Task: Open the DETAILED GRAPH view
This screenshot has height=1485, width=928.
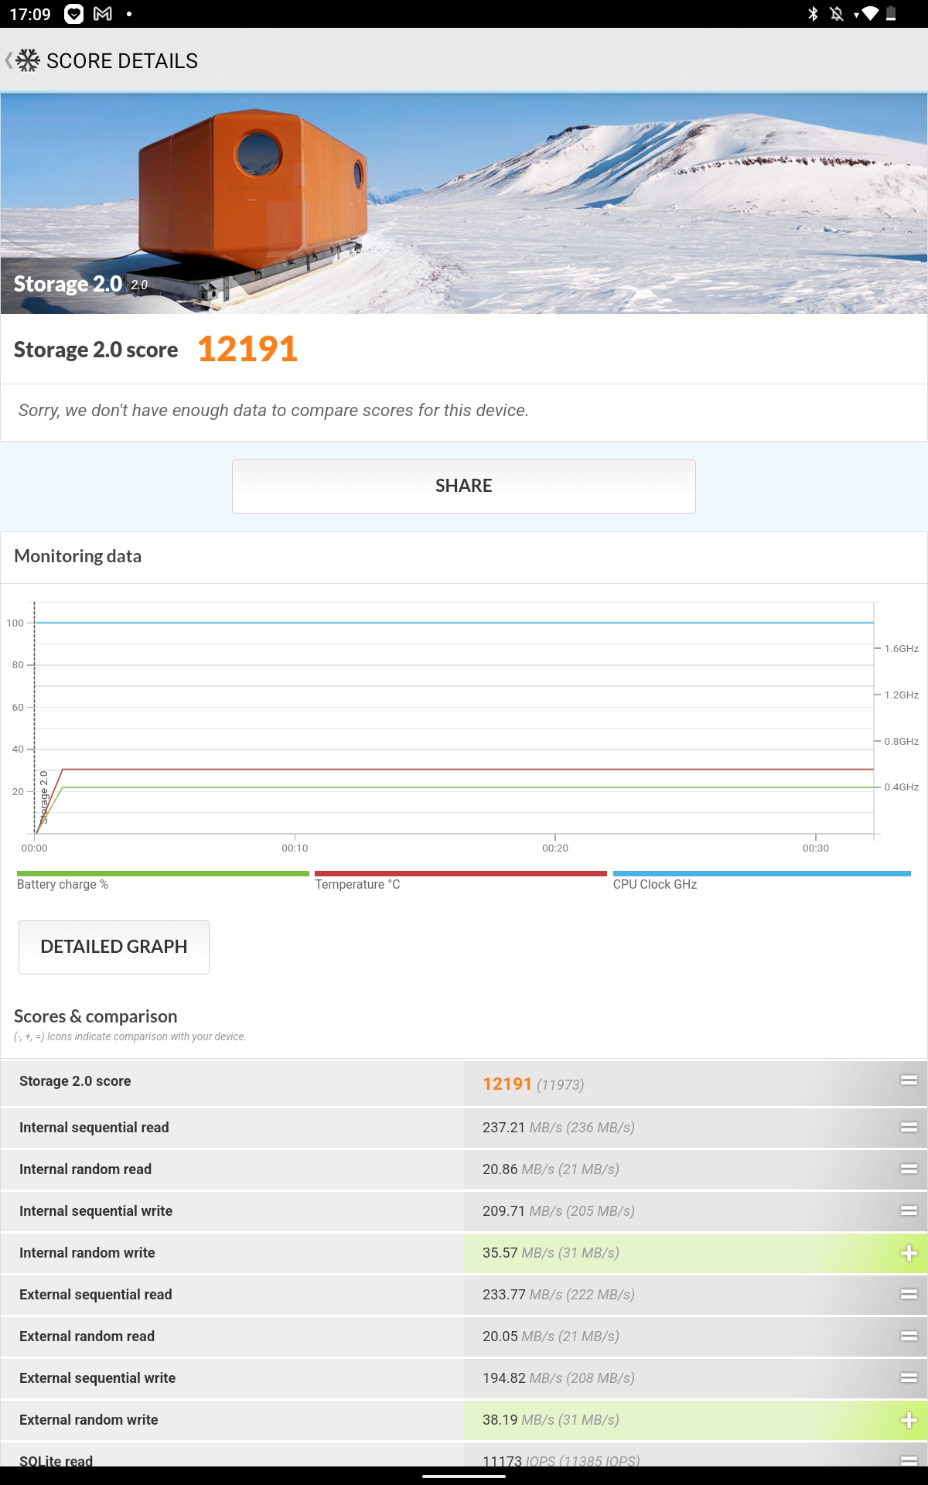Action: point(114,947)
